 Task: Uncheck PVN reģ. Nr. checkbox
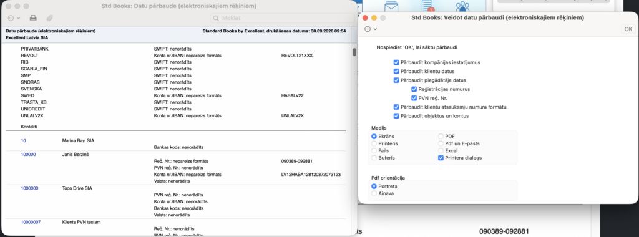[x=414, y=98]
